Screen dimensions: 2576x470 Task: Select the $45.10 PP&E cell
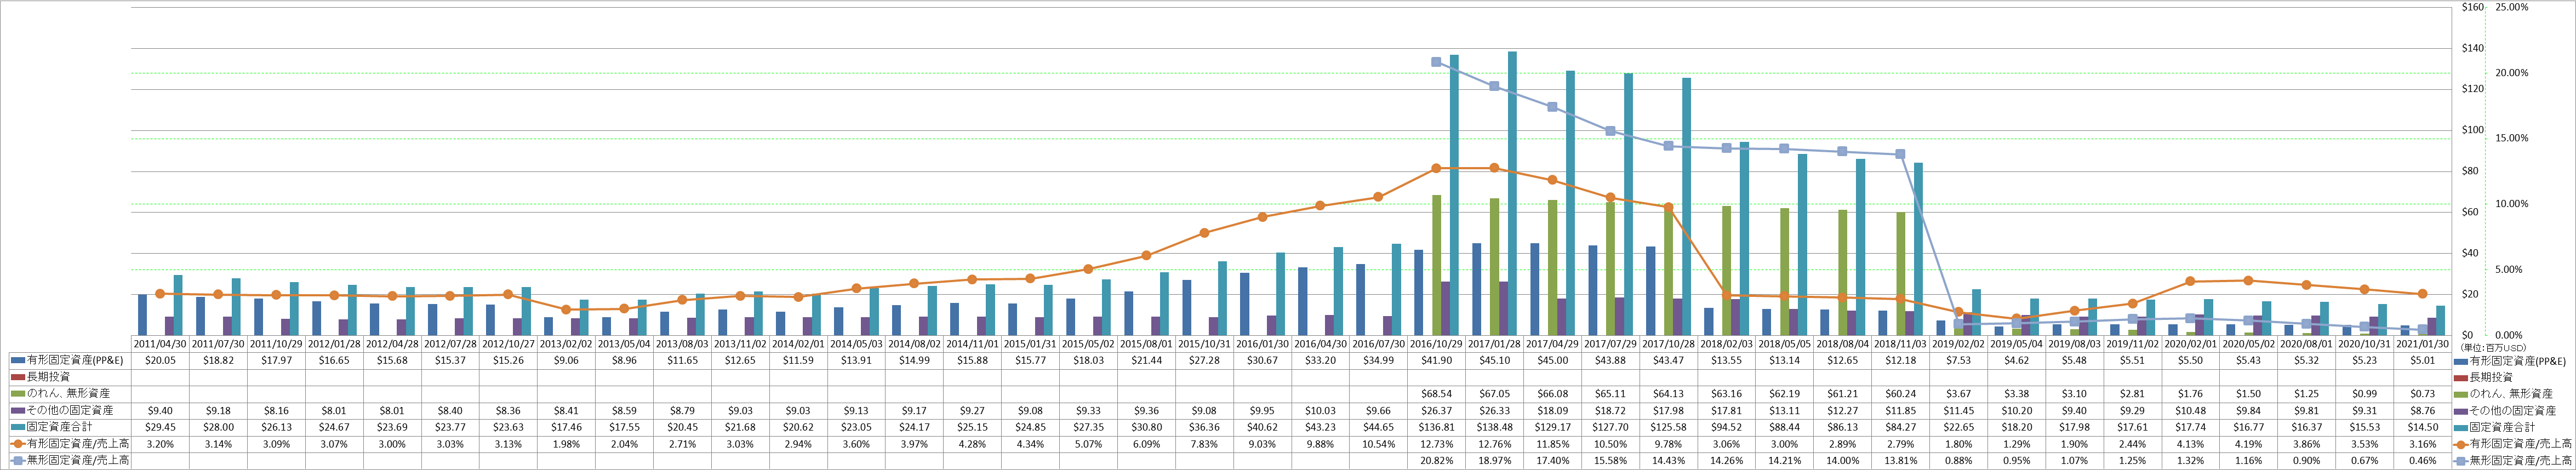click(1494, 360)
